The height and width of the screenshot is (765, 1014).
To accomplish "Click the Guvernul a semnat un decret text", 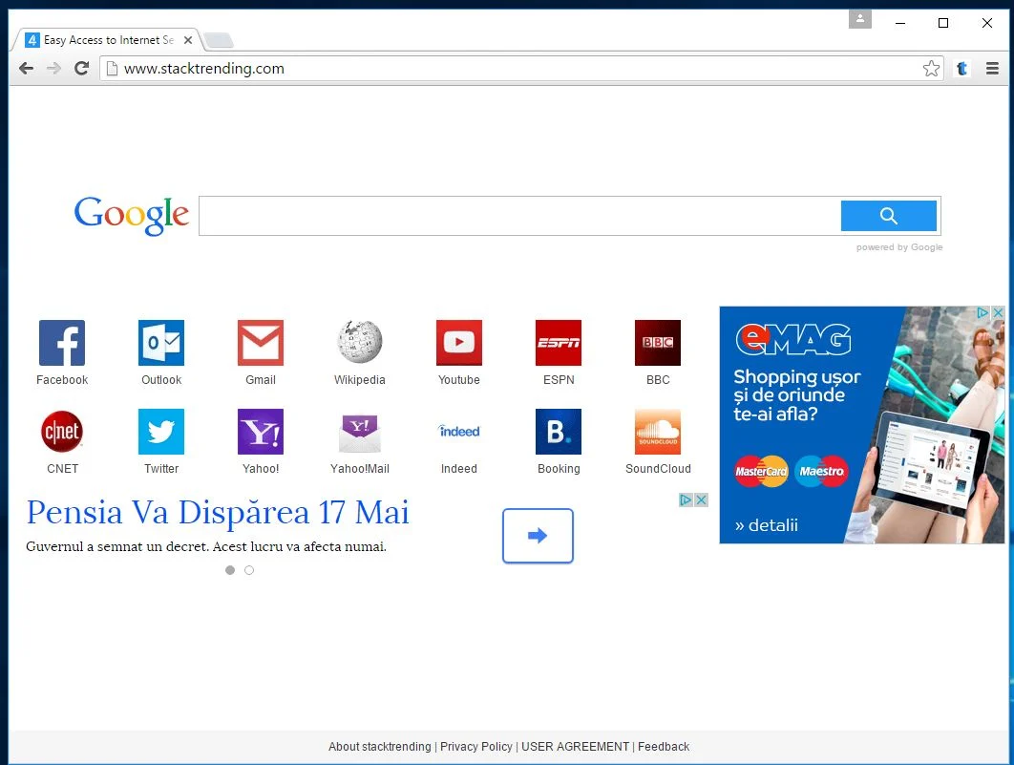I will pos(206,546).
